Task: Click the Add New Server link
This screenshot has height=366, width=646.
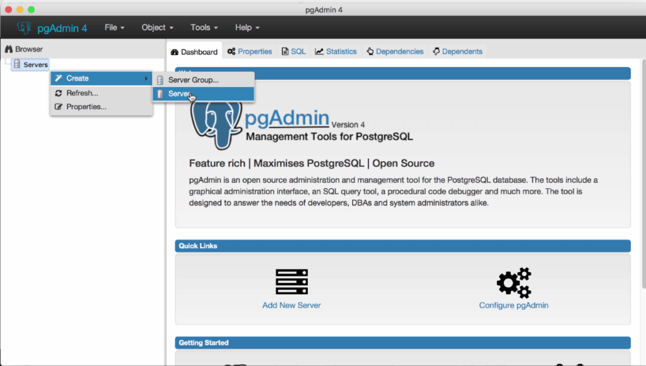Action: [291, 305]
